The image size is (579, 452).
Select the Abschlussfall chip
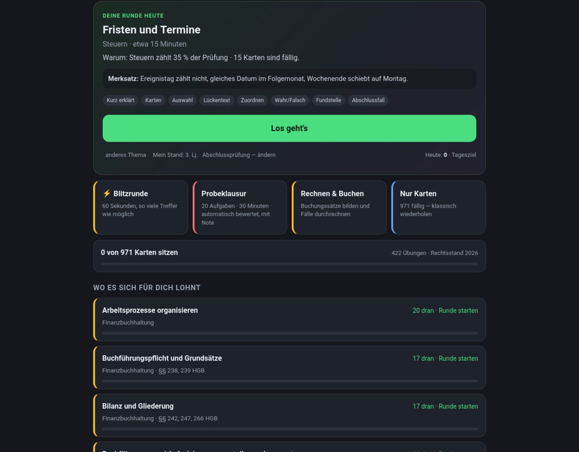(x=368, y=100)
